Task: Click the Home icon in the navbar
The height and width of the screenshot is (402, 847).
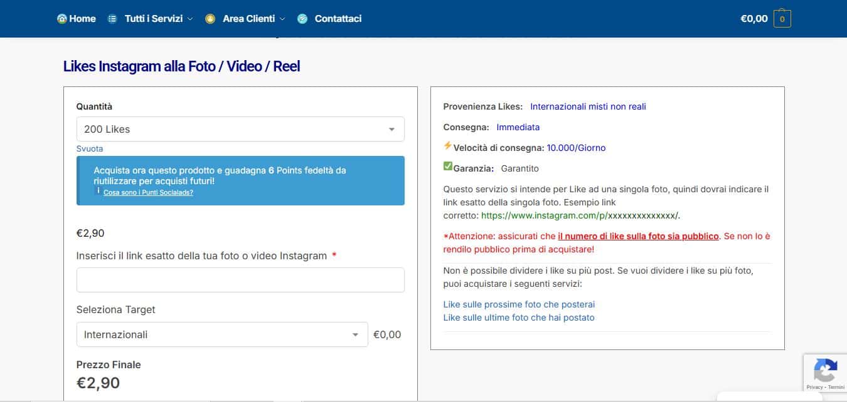Action: point(61,18)
